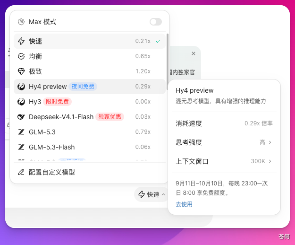The width and height of the screenshot is (295, 245).
Task: Click the Hy4 preview logo icon
Action: click(x=21, y=87)
